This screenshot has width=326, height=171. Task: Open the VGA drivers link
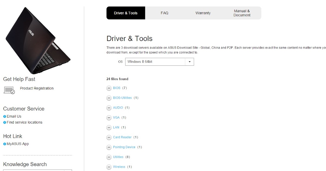pyautogui.click(x=116, y=118)
